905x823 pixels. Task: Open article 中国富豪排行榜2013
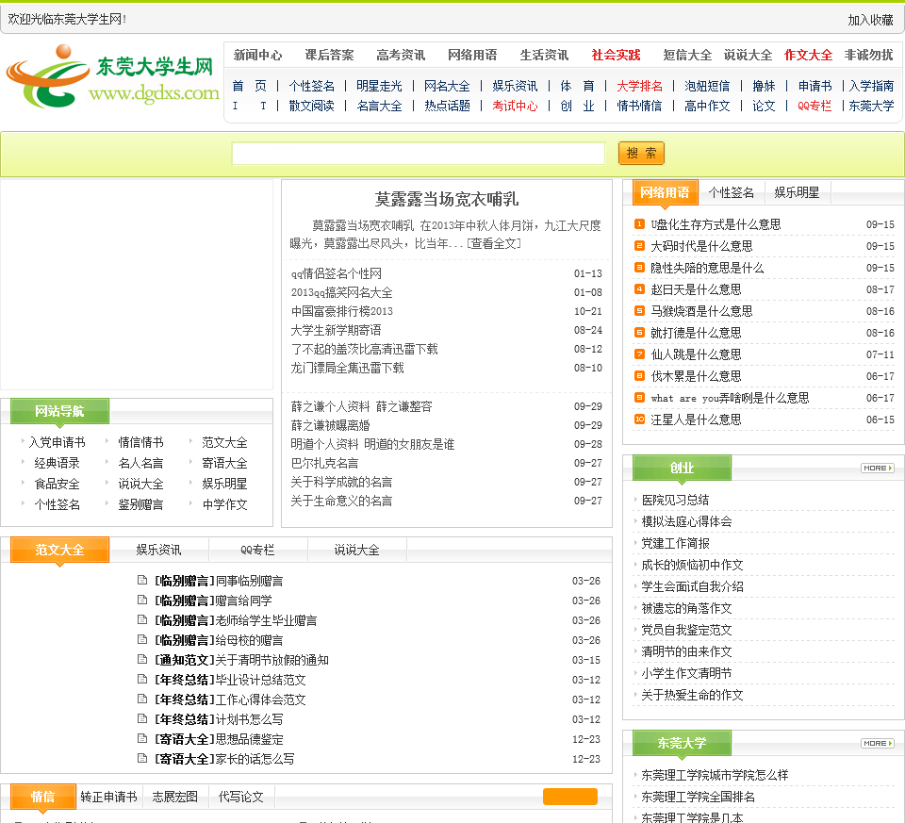(x=341, y=311)
